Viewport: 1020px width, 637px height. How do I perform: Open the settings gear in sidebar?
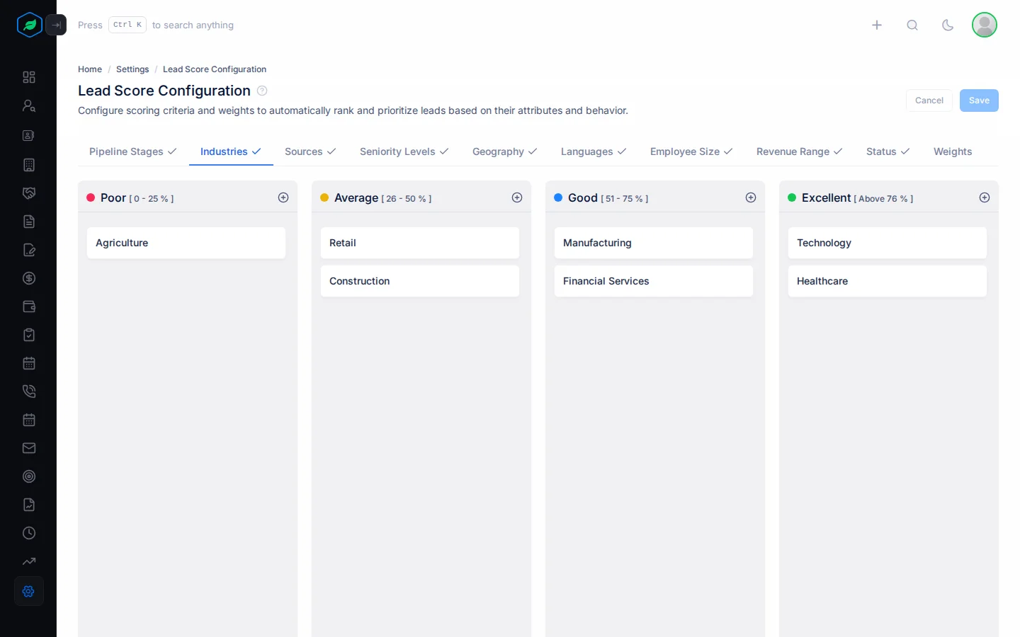[x=29, y=591]
